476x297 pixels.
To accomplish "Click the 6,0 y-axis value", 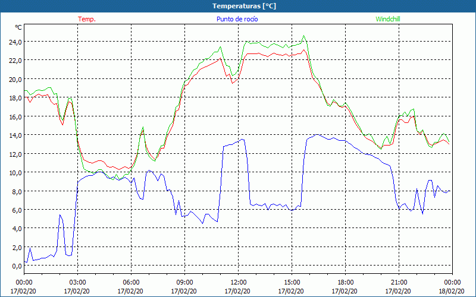I will pos(17,210).
